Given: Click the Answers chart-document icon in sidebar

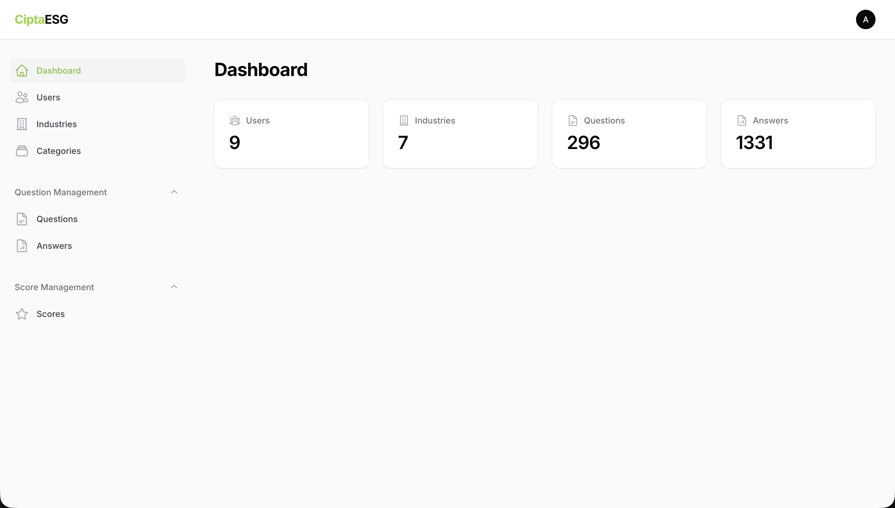Looking at the screenshot, I should (x=22, y=246).
